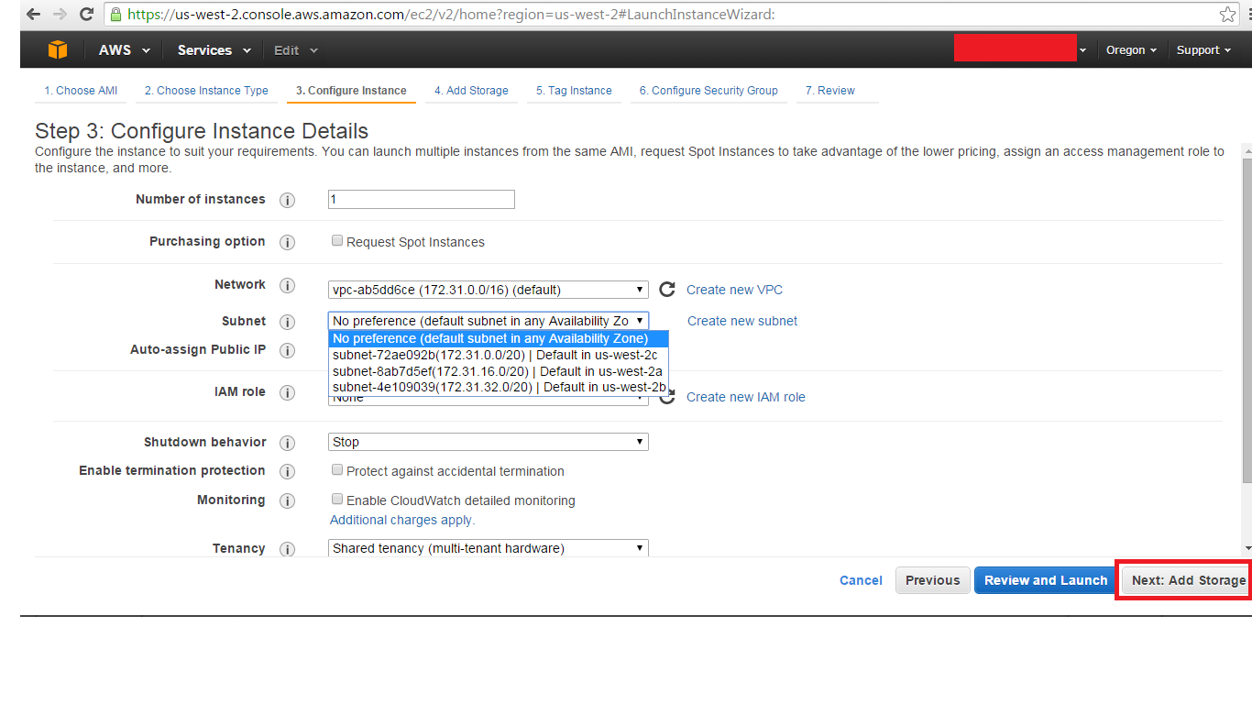Go to 7. Review tab
This screenshot has width=1252, height=704.
coord(829,91)
